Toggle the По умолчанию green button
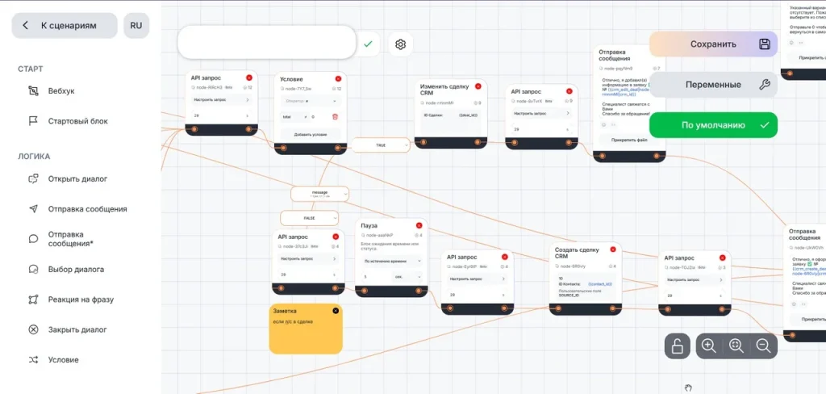This screenshot has width=826, height=394. click(x=713, y=125)
